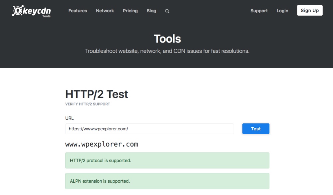
Task: Click the 'VERIFY HTTP/2 SUPPORT' subtitle
Action: (x=88, y=104)
